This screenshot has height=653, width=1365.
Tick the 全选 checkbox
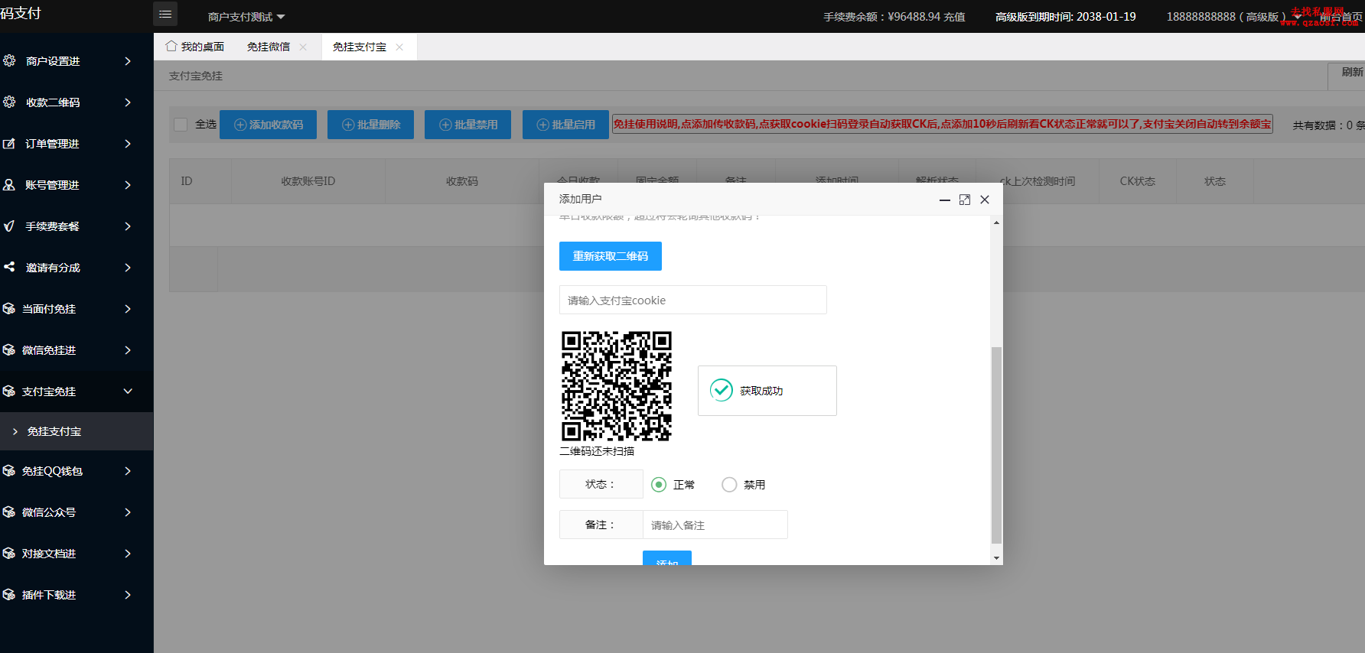point(181,124)
